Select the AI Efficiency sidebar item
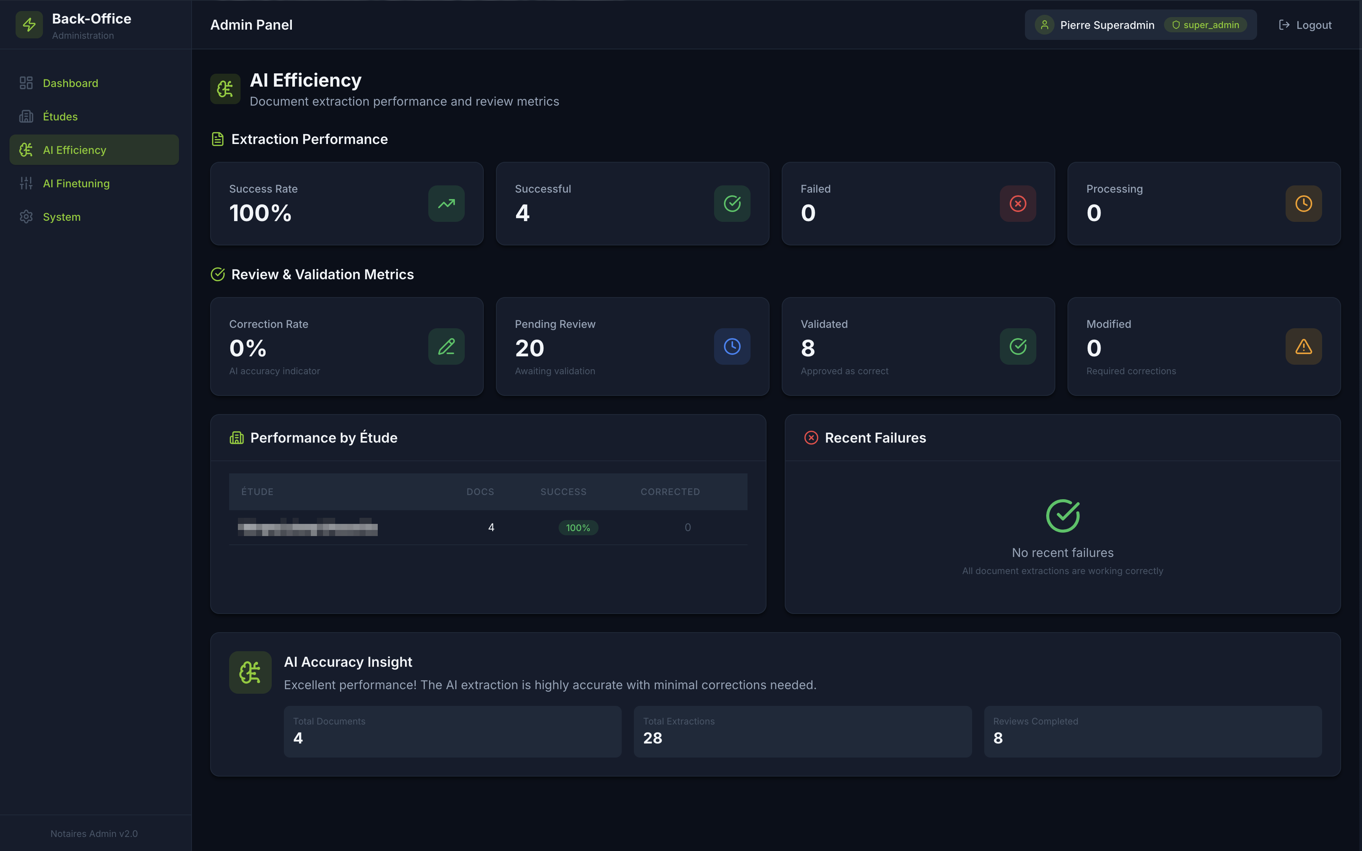 coord(74,150)
